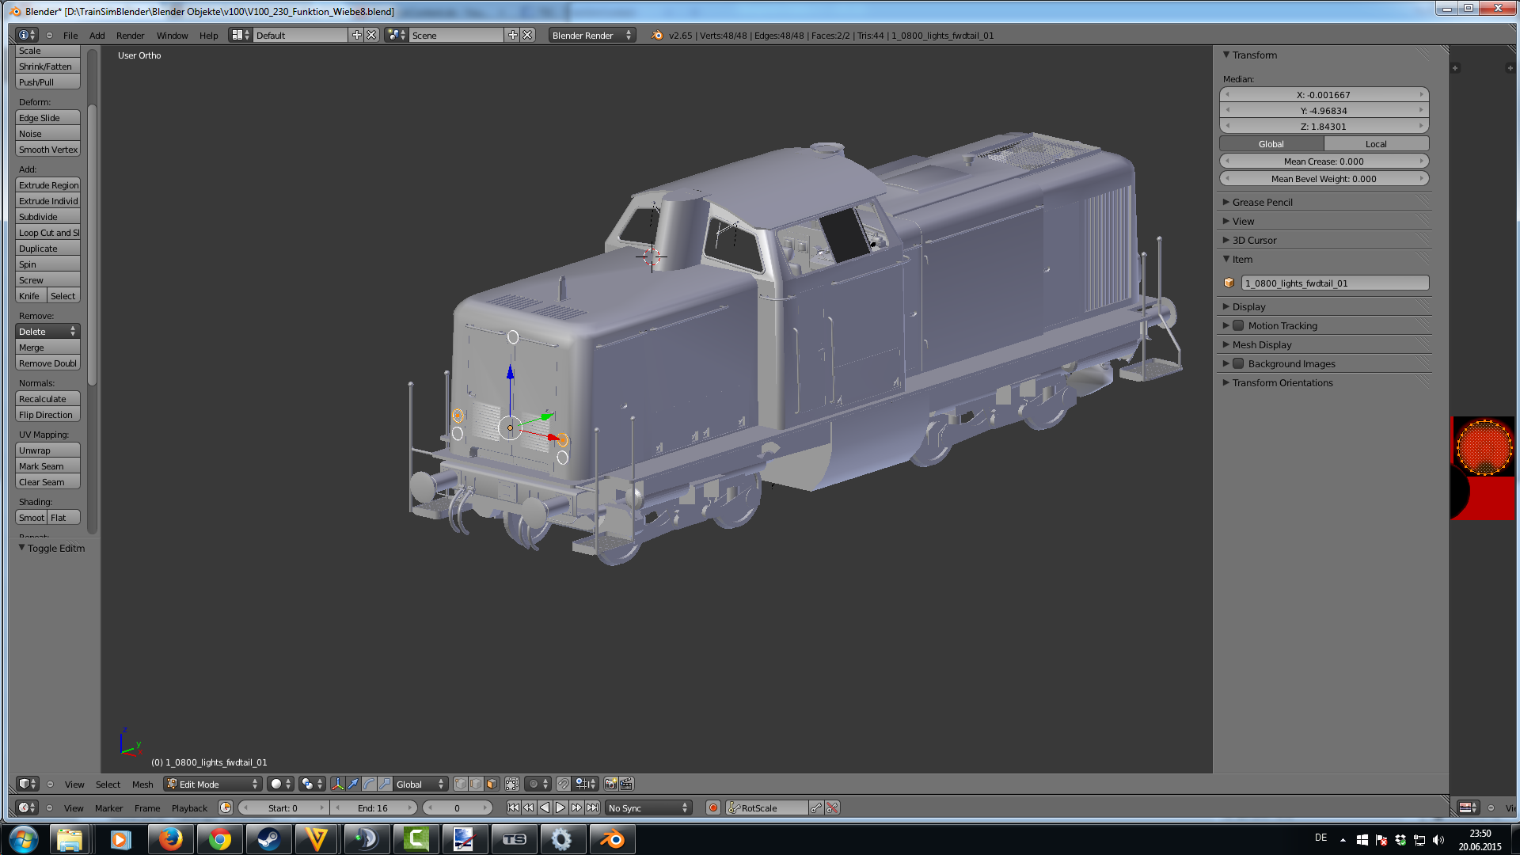
Task: Enable the Background Images checkbox
Action: pos(1238,363)
